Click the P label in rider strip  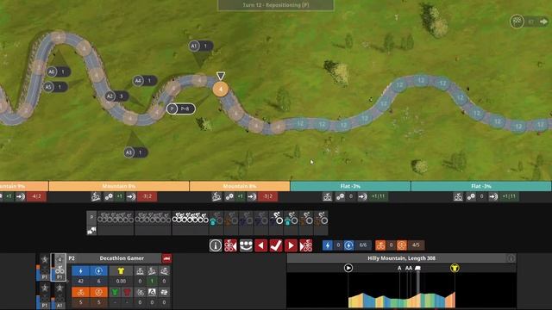coord(91,218)
